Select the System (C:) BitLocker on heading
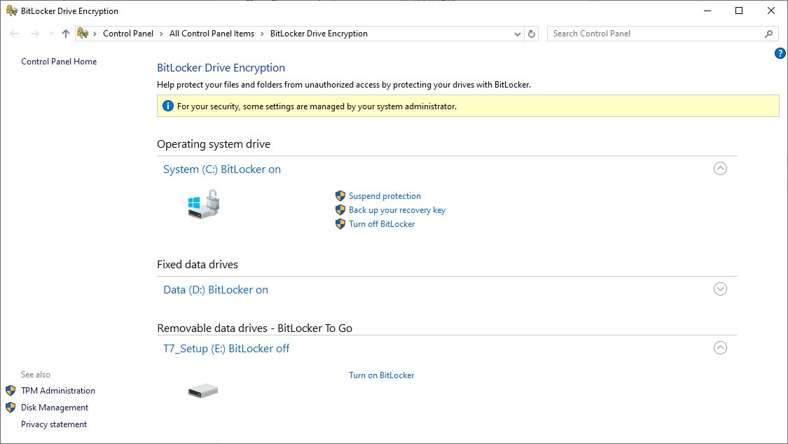Viewport: 788px width, 444px height. [x=222, y=169]
